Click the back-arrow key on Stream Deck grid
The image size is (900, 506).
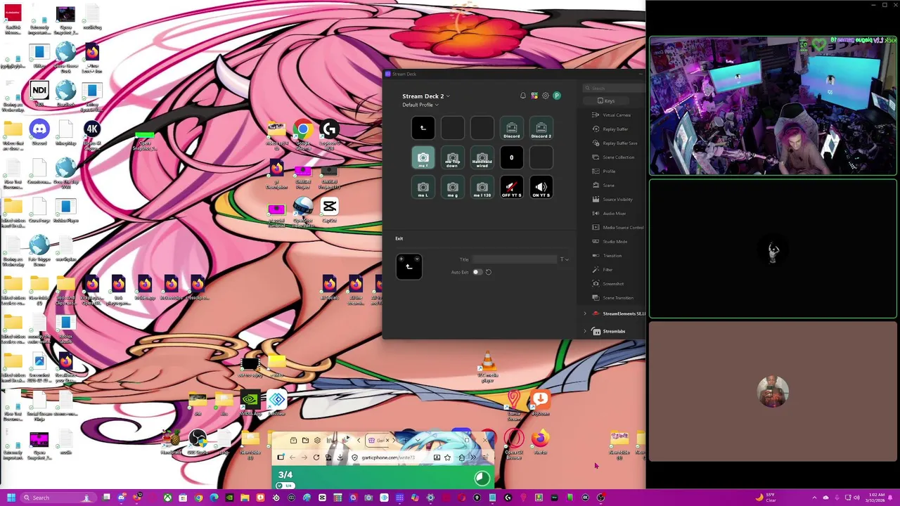423,128
